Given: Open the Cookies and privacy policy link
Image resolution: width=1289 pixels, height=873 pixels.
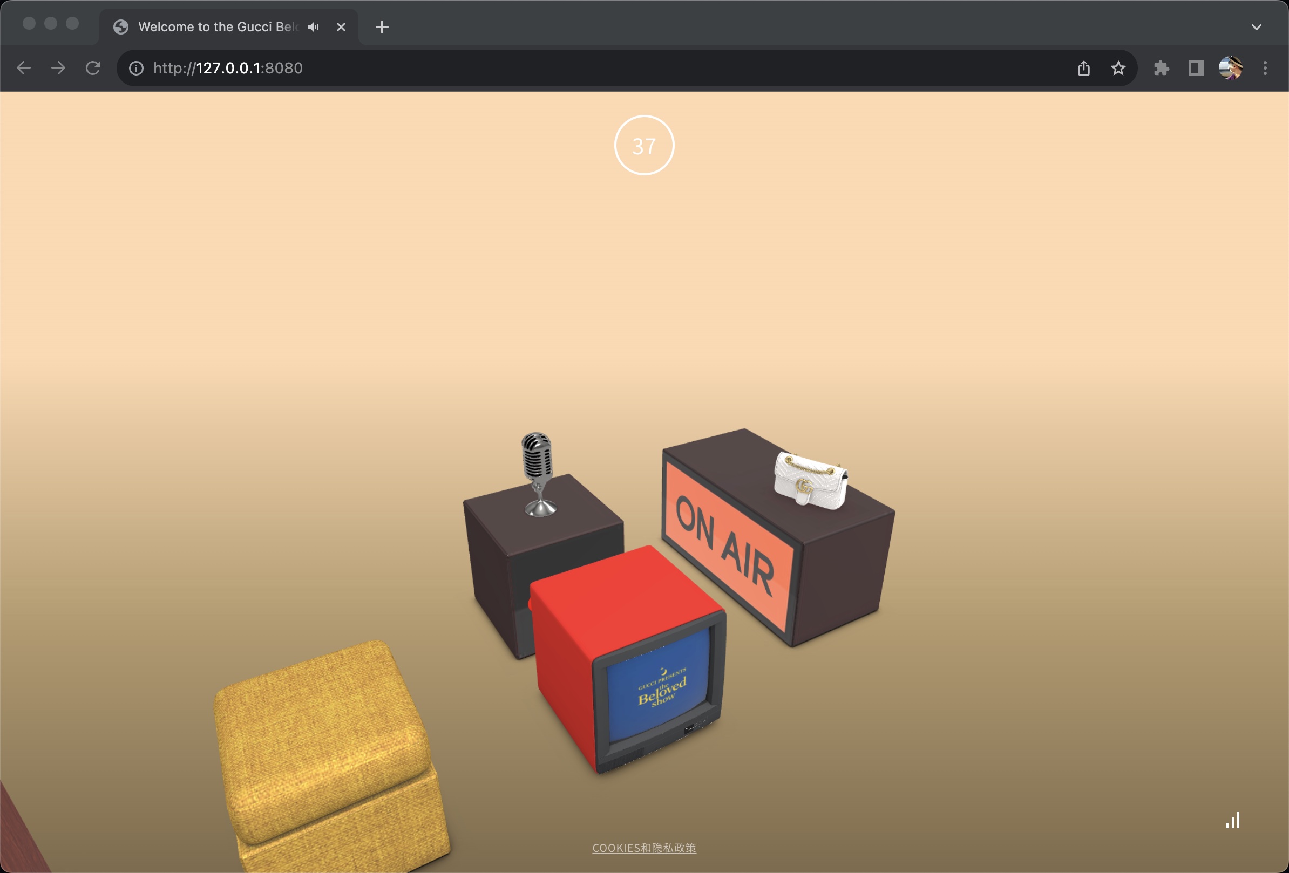Looking at the screenshot, I should (x=644, y=848).
